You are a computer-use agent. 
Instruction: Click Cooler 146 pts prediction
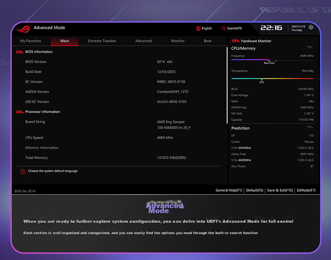point(272,142)
